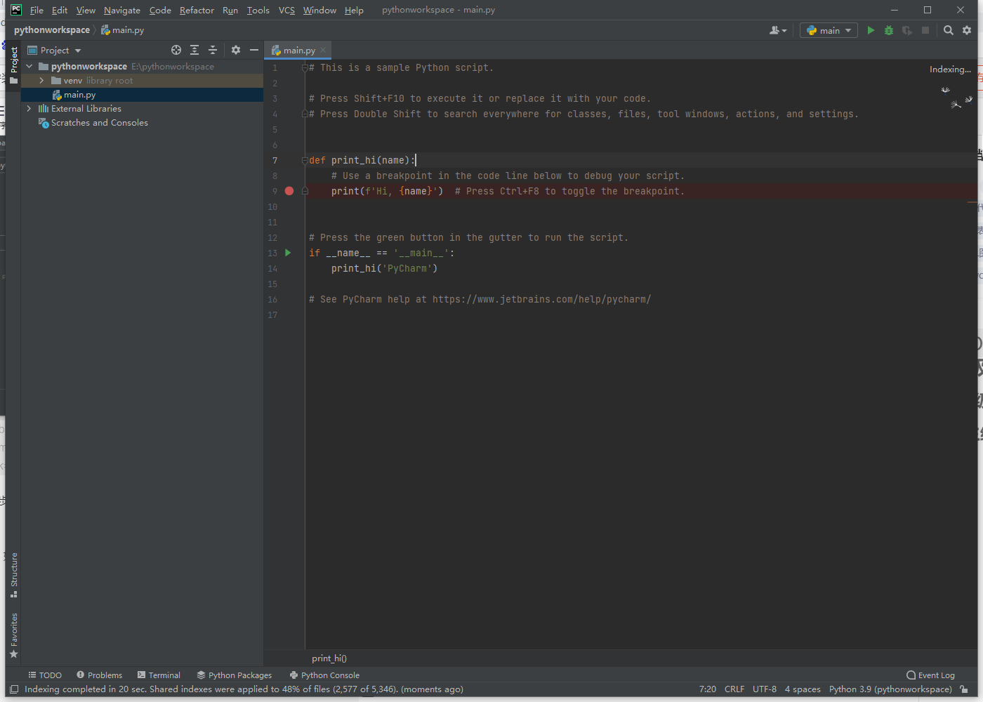The height and width of the screenshot is (702, 983).
Task: Open main run configuration dropdown
Action: 829,30
